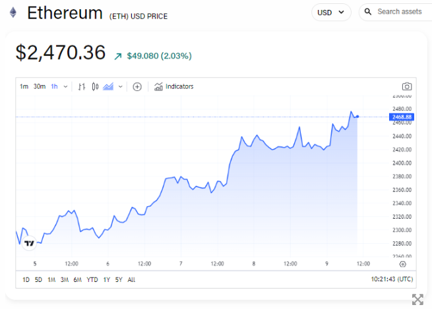Click the Ethereum diamond logo icon
Viewport: 432px width, 309px height.
coord(13,13)
